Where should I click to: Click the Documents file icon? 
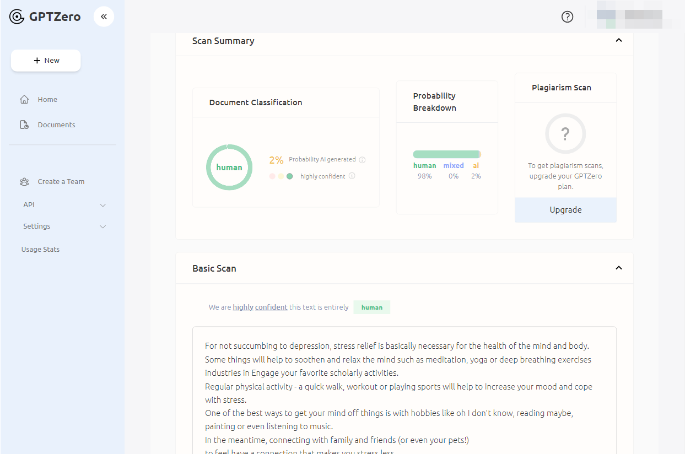pyautogui.click(x=24, y=125)
